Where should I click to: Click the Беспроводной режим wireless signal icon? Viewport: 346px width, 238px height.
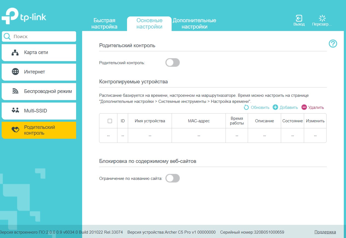pos(15,91)
